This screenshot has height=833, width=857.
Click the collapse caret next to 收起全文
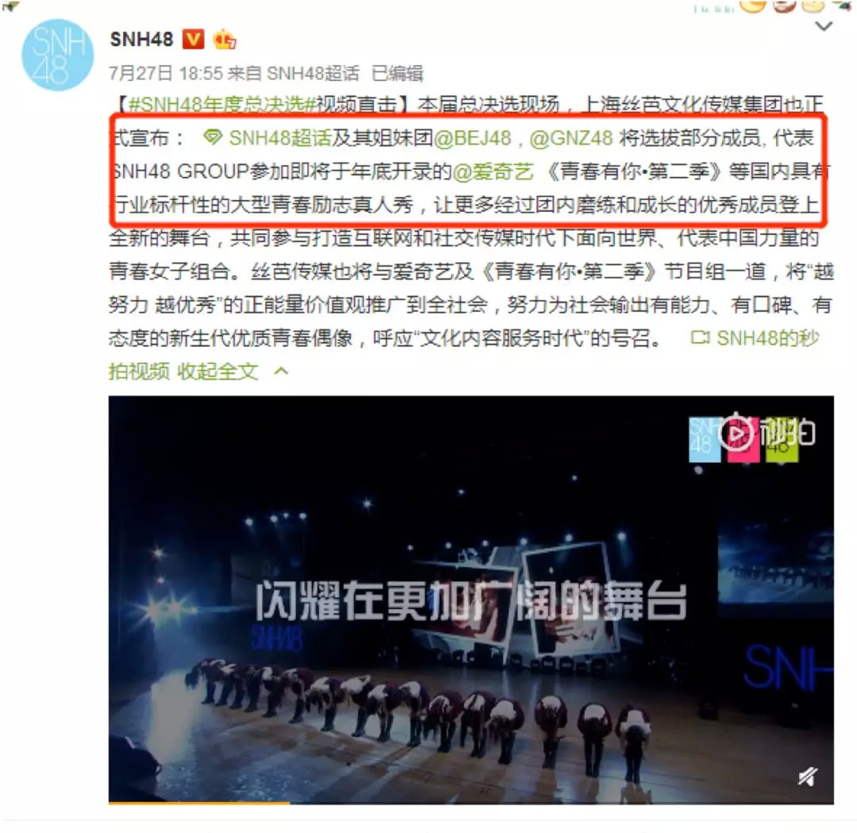pyautogui.click(x=281, y=371)
